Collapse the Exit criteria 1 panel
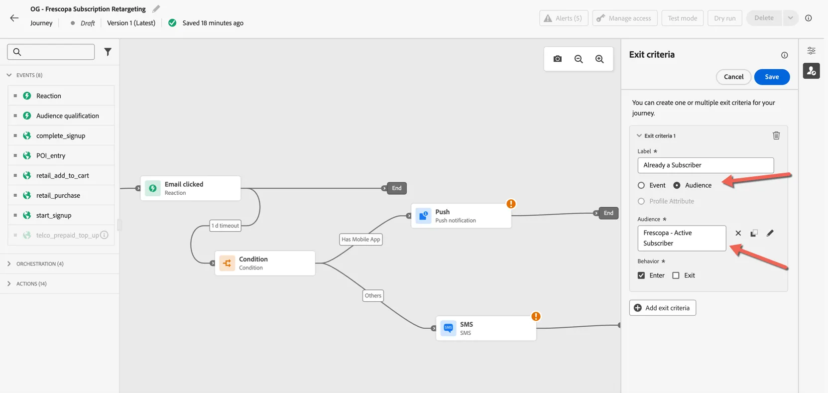 [639, 135]
